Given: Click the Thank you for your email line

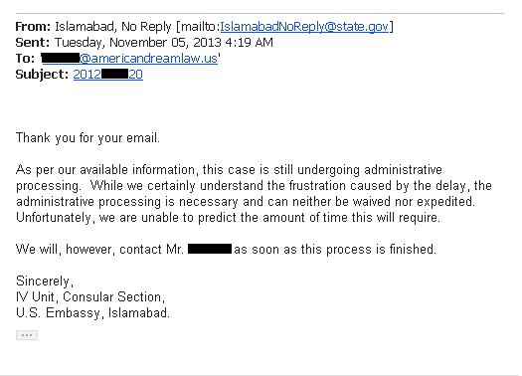Looking at the screenshot, I should (87, 137).
